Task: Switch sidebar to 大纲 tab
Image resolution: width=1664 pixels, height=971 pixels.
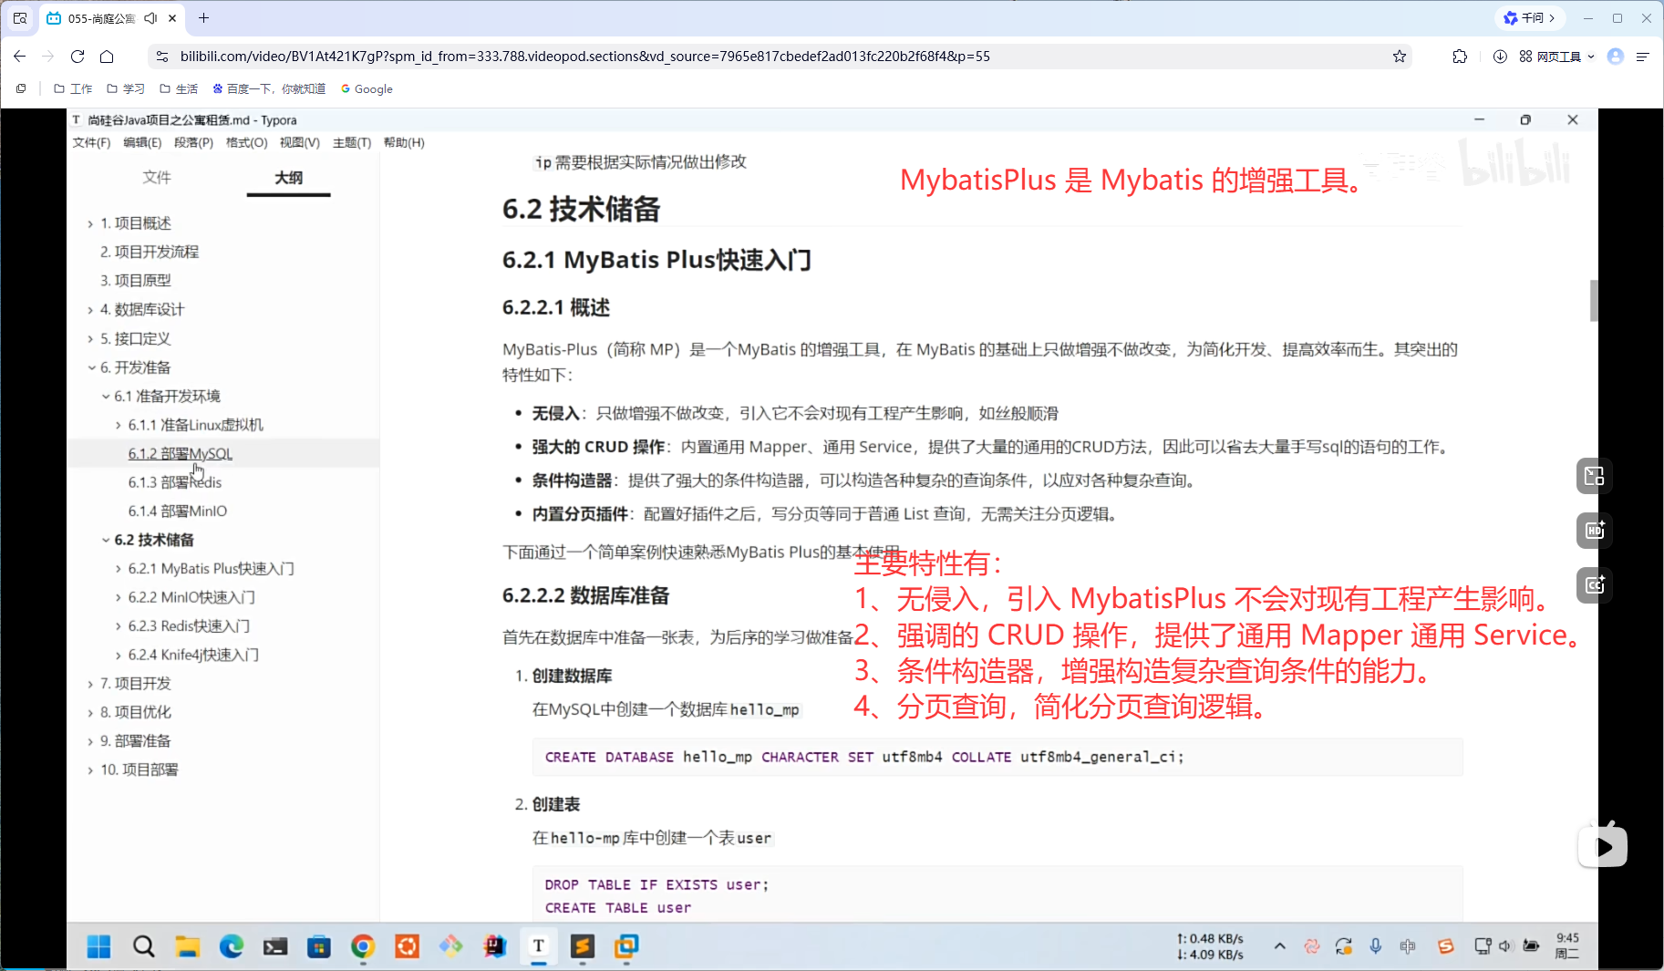Action: [x=288, y=177]
